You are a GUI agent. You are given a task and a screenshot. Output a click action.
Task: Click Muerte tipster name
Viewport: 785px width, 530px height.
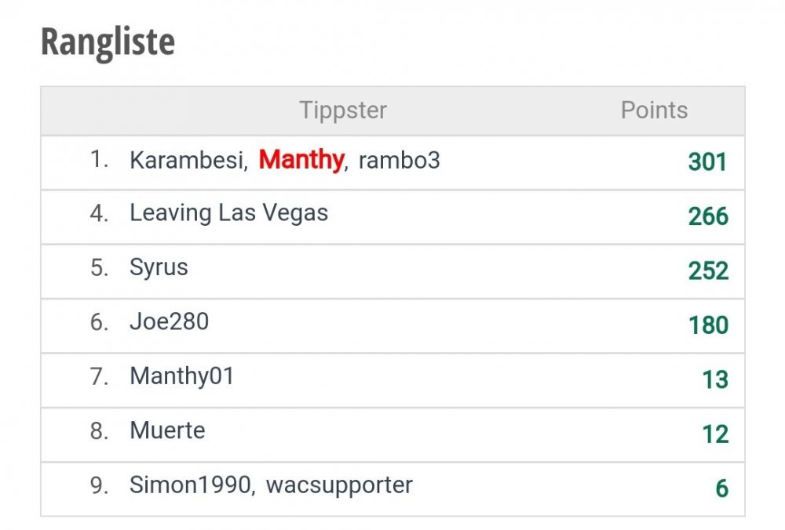coord(167,430)
